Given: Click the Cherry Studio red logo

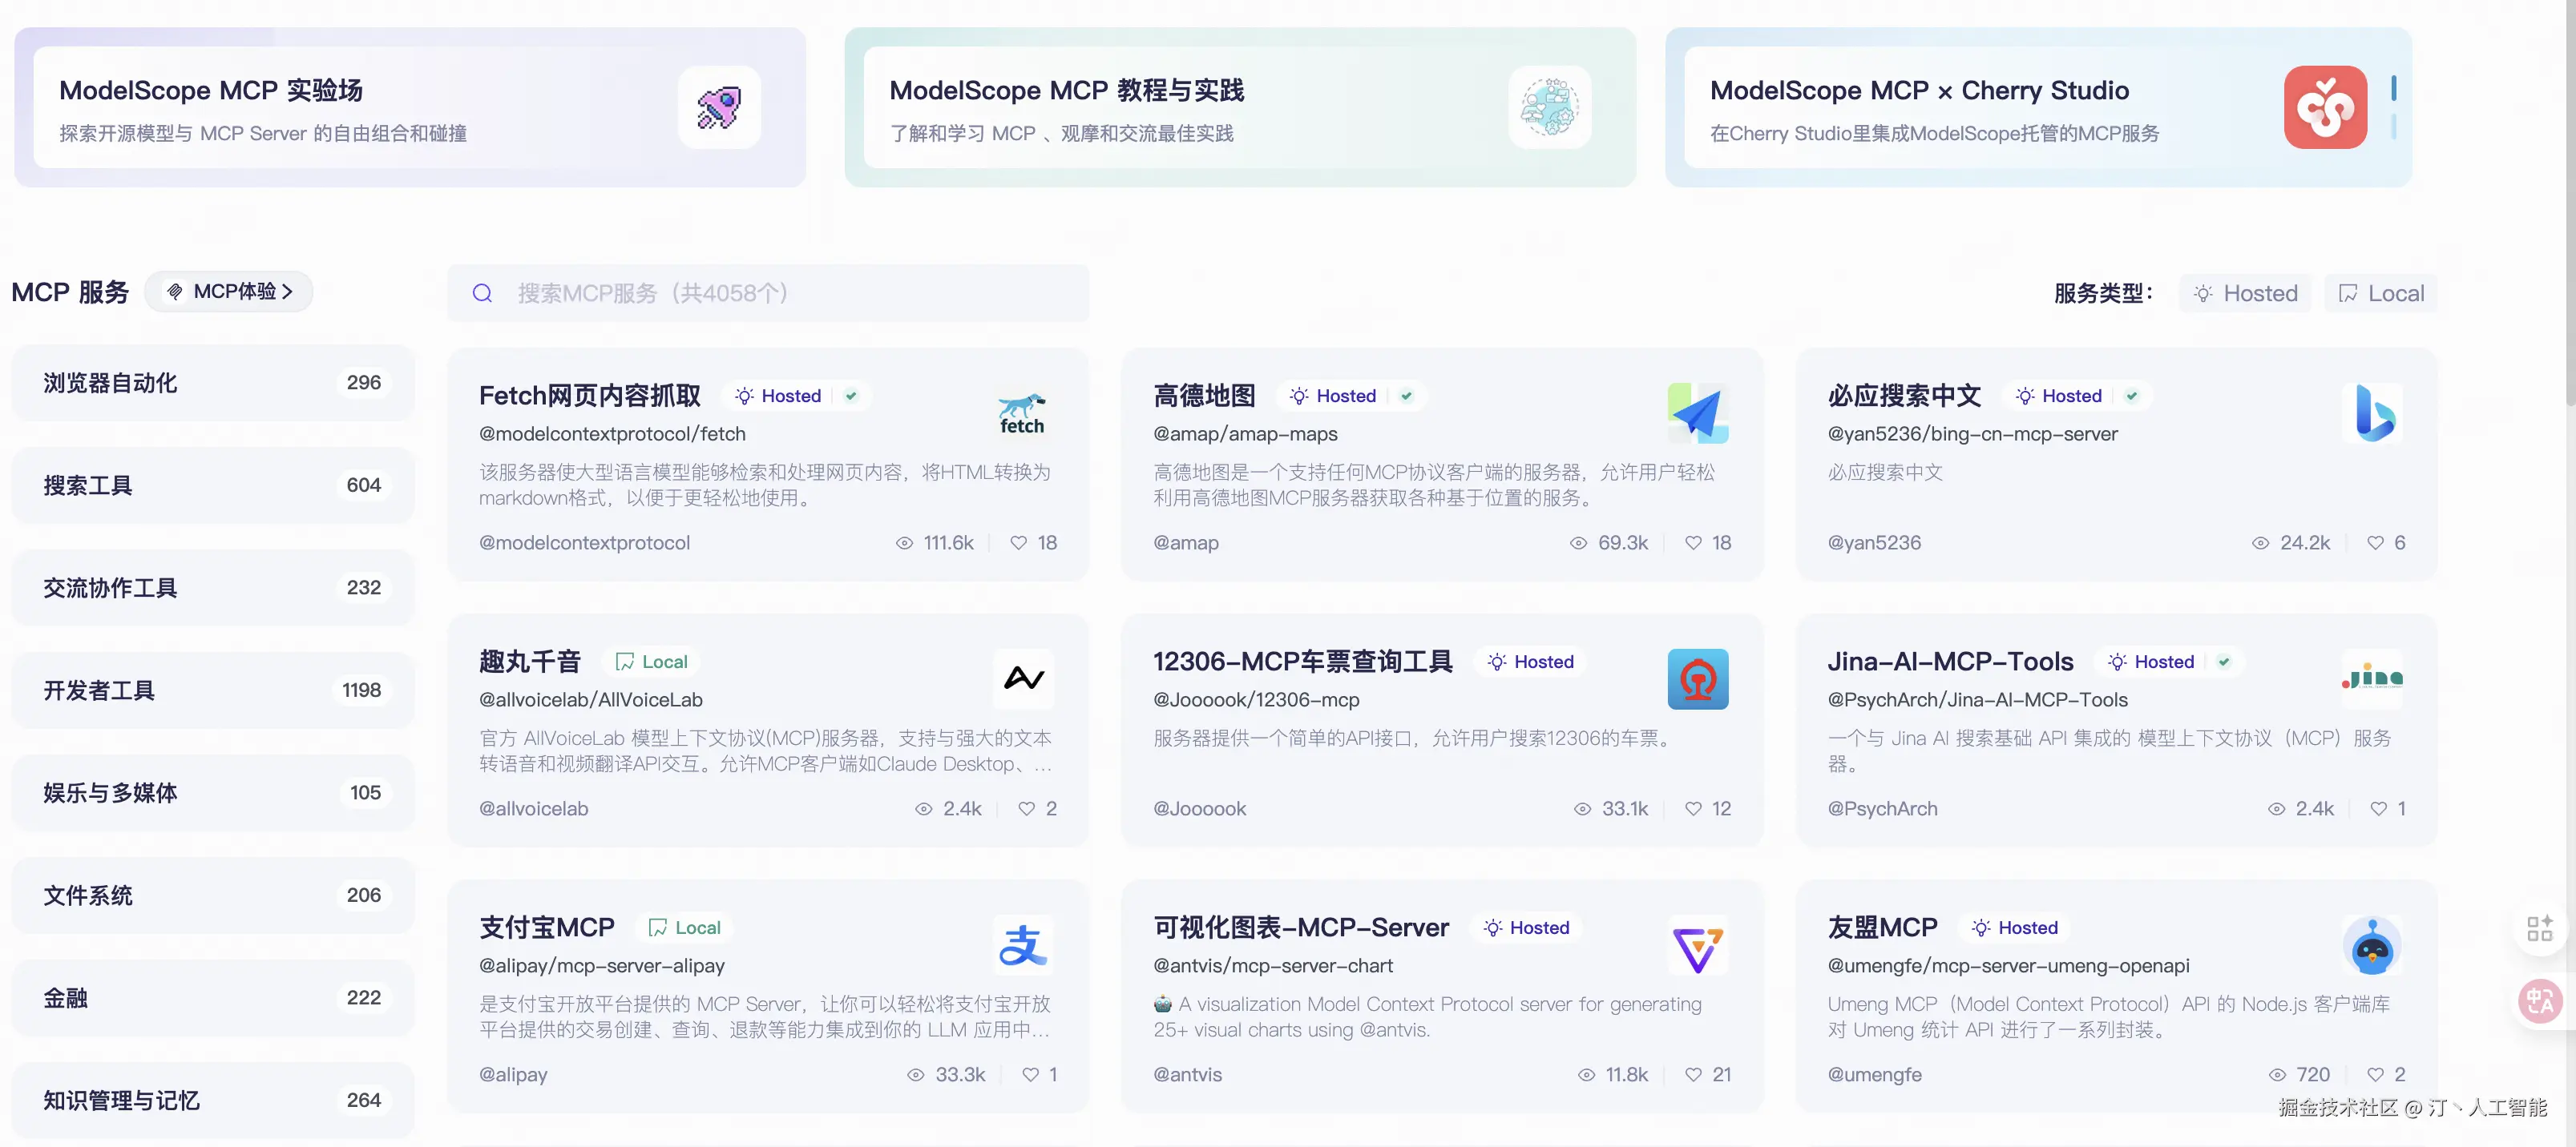Looking at the screenshot, I should click(x=2324, y=108).
